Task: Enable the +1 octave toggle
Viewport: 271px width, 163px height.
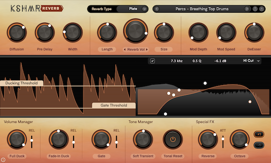Action: click(259, 134)
